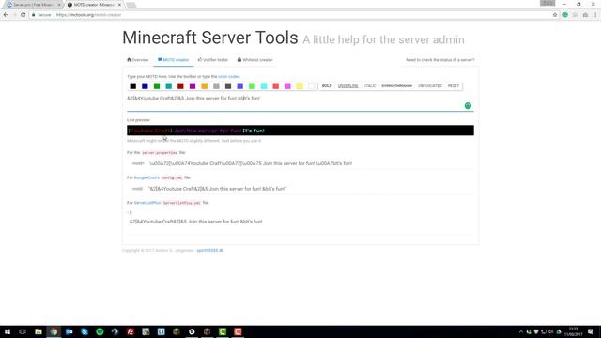The height and width of the screenshot is (338, 601).
Task: Open the Minecraft grass block taskbar icon
Action: [177, 331]
